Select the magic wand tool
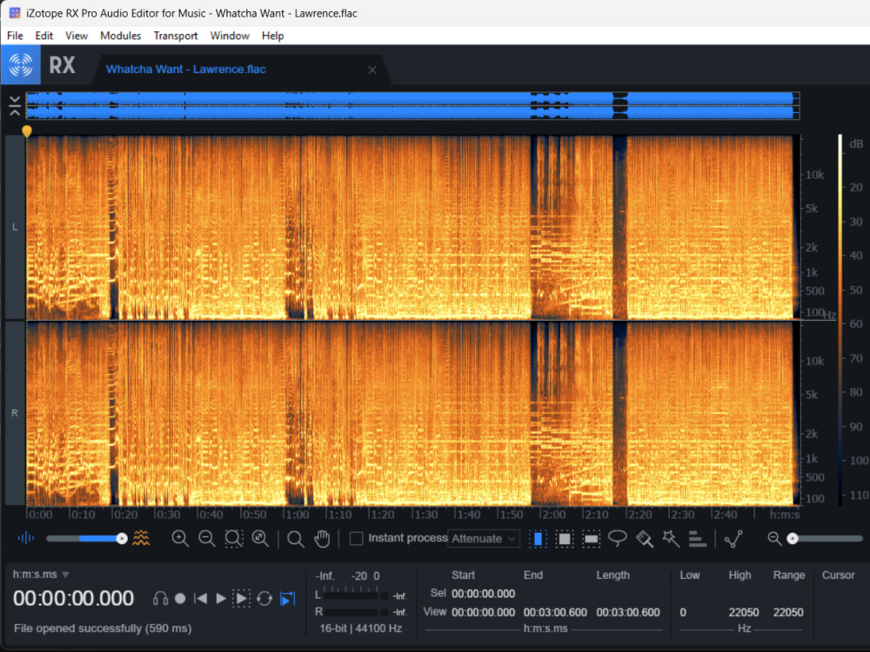 coord(671,538)
